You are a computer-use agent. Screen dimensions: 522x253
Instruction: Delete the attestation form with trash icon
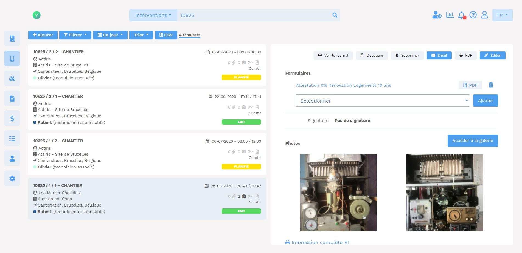[491, 85]
